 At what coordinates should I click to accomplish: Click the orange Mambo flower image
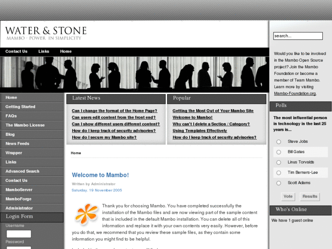86,214
